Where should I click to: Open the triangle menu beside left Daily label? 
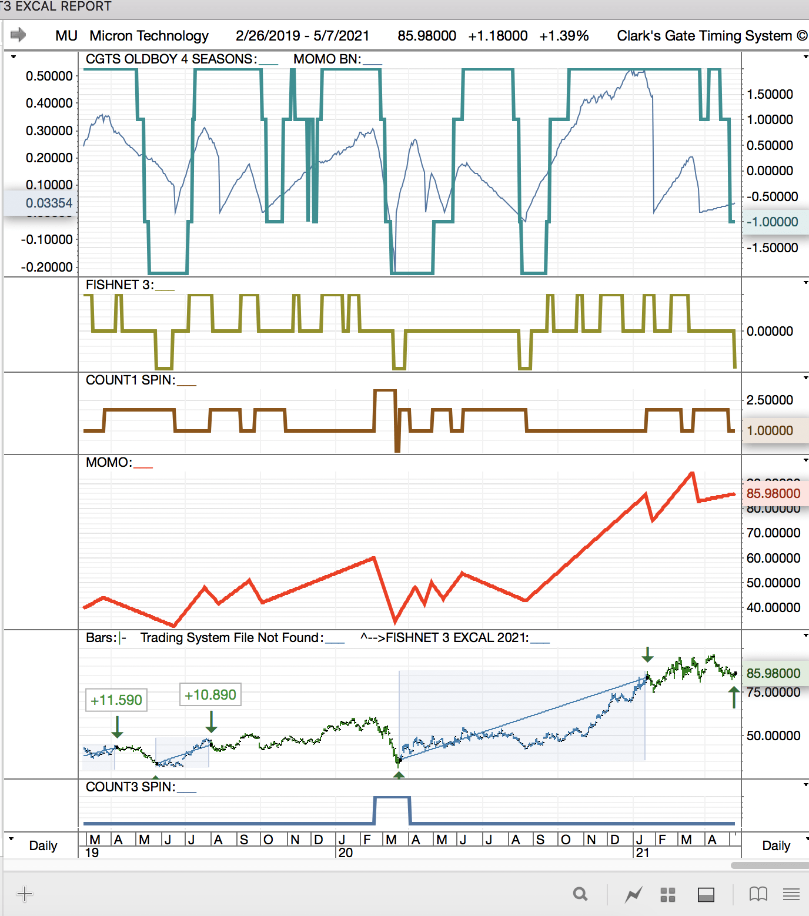point(11,838)
